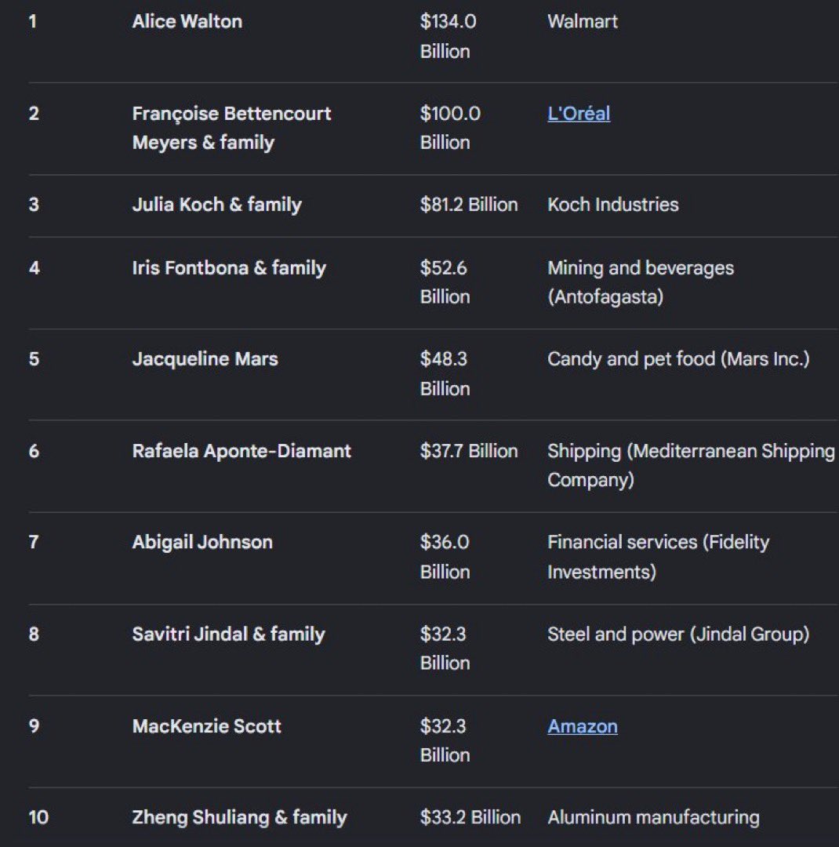Image resolution: width=839 pixels, height=847 pixels.
Task: Open the L'Oréal link
Action: click(579, 114)
